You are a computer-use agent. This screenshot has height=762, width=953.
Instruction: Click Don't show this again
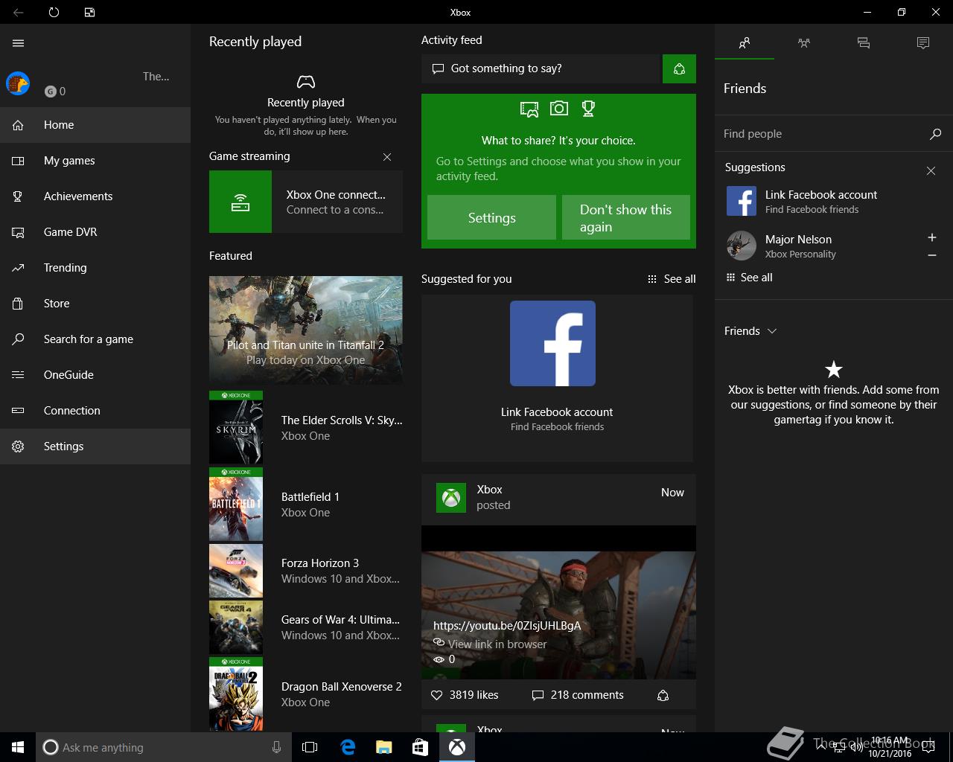[x=626, y=217]
